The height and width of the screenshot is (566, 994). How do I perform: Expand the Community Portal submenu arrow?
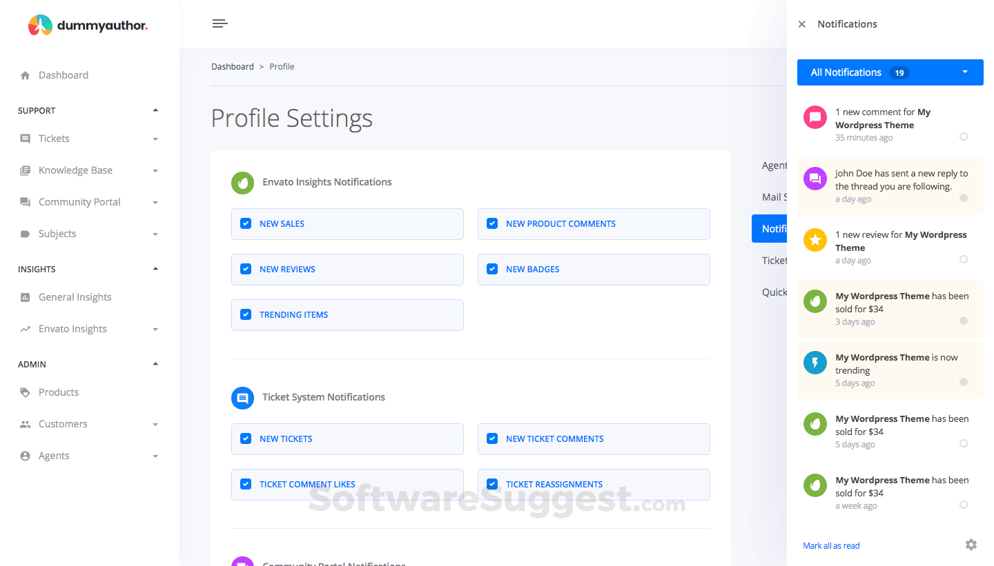(x=155, y=203)
